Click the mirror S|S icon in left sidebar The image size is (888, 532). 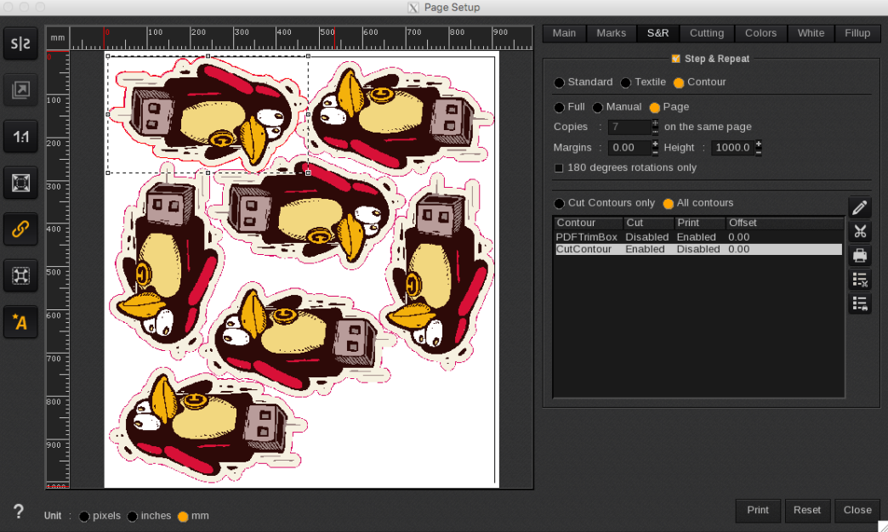20,45
